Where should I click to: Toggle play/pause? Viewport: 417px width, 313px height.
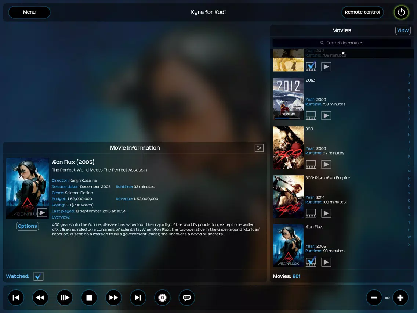click(x=65, y=298)
